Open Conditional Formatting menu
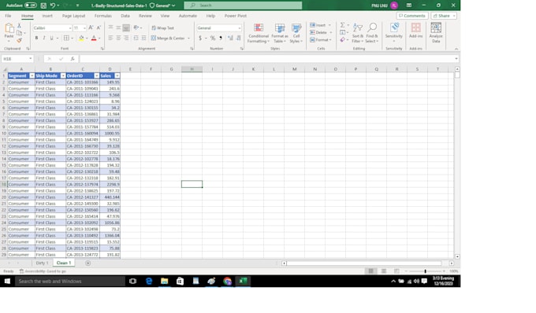This screenshot has width=536, height=313. pos(259,33)
